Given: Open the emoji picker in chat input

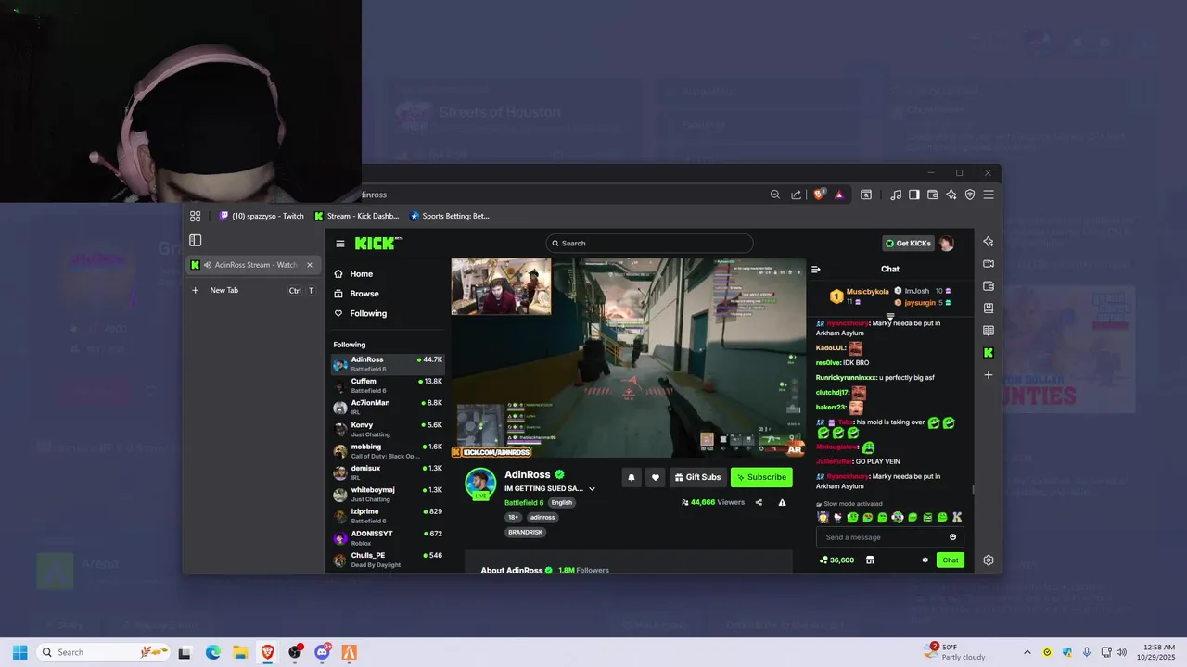Looking at the screenshot, I should [953, 537].
